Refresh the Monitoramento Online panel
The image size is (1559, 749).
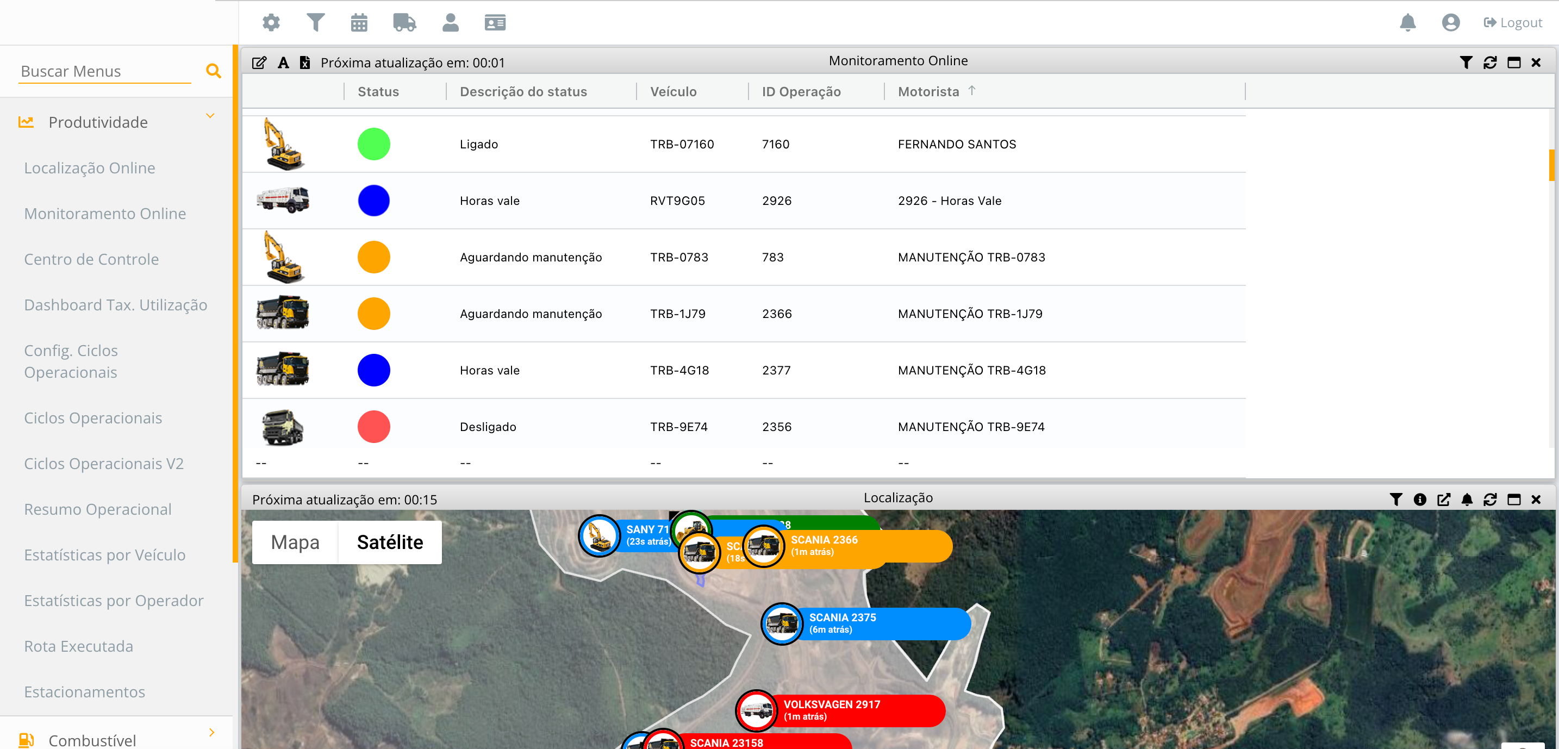click(1489, 63)
